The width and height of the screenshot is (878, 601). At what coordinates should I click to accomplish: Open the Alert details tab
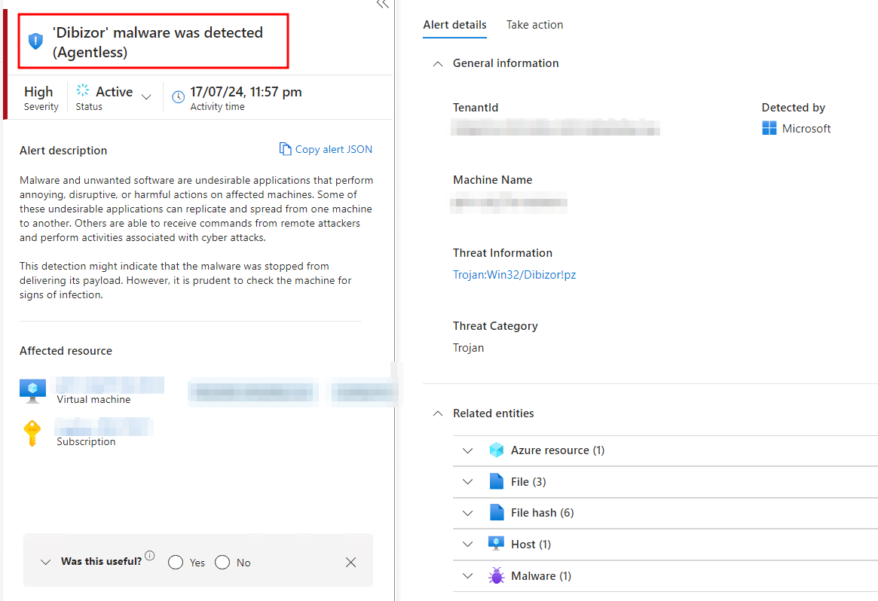coord(454,24)
